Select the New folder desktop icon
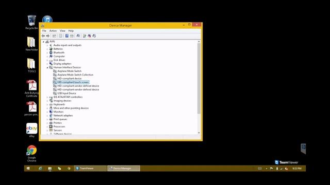The image size is (330, 185). 31,44
